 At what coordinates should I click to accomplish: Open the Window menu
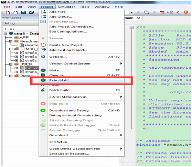coord(102,7)
